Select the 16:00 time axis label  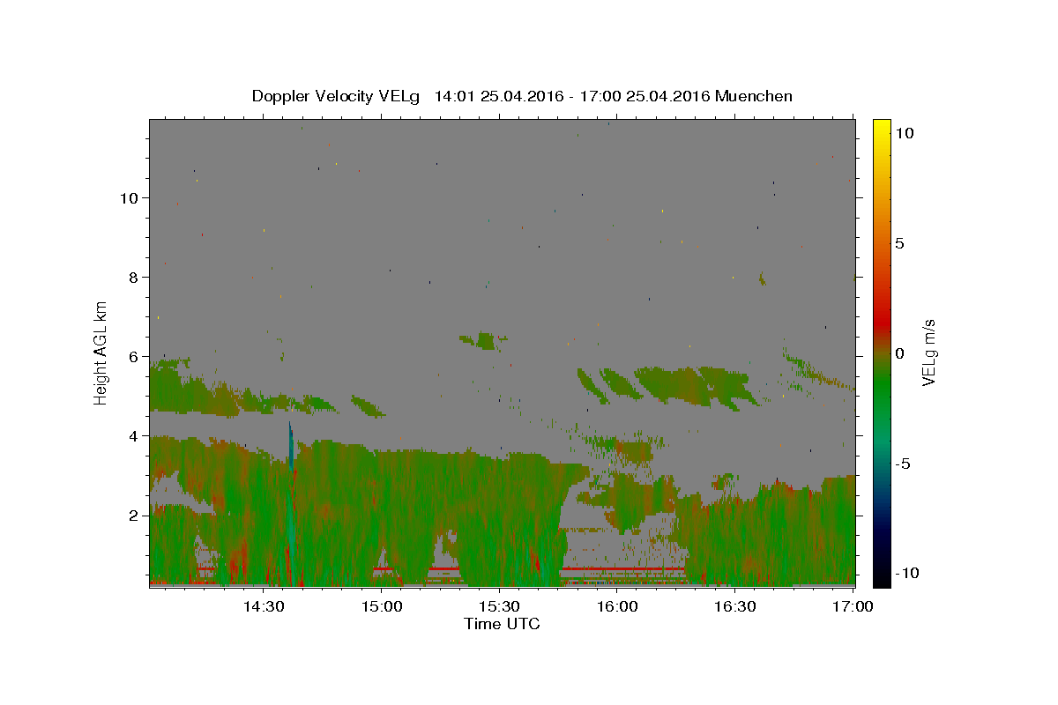pyautogui.click(x=617, y=606)
